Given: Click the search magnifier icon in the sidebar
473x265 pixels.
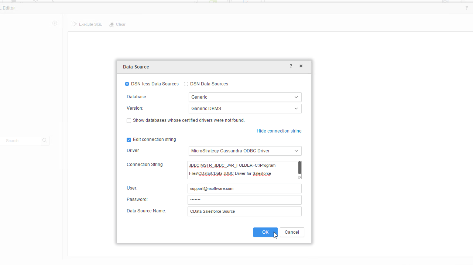Looking at the screenshot, I should coord(44,140).
